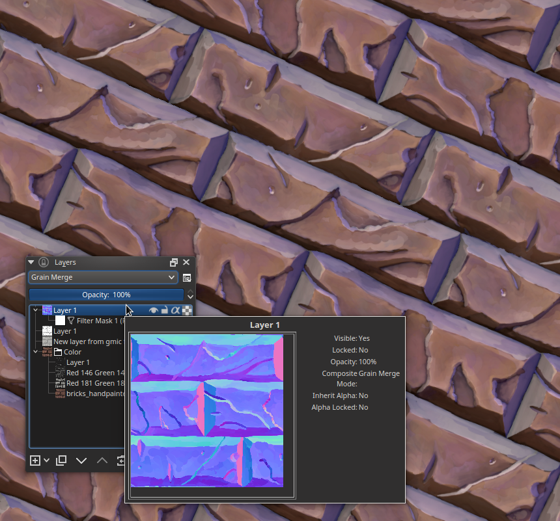Select the bricks_handpainted layer

tap(96, 394)
